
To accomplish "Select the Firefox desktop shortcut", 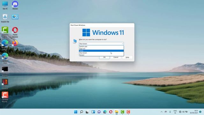I will coord(15,44).
